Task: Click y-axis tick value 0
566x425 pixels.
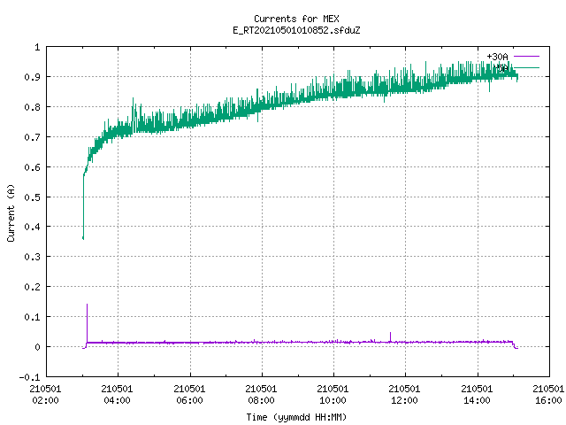Action: [37, 347]
